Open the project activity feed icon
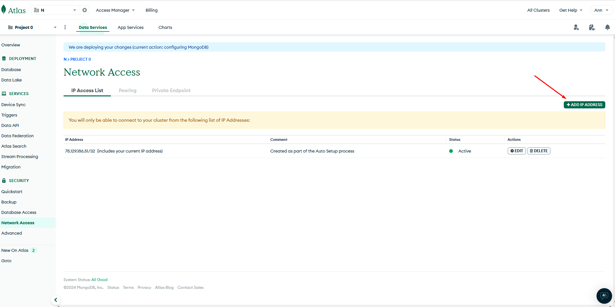 592,28
